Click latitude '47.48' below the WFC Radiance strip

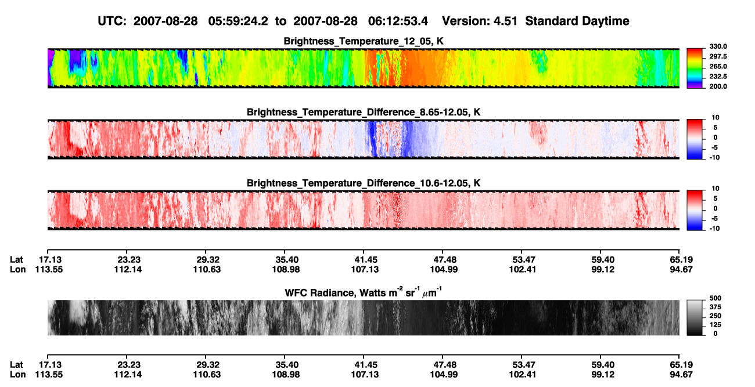(x=443, y=364)
